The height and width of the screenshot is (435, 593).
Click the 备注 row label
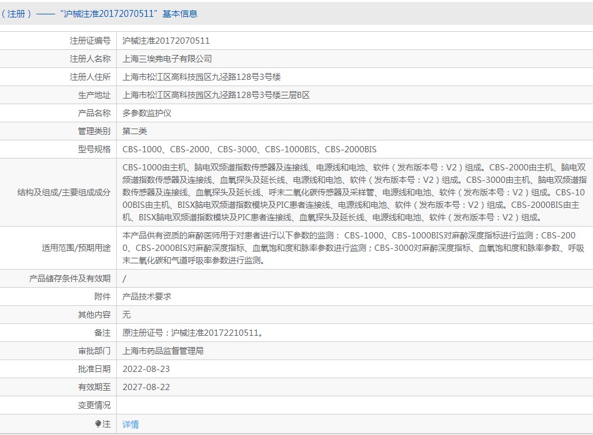[102, 333]
